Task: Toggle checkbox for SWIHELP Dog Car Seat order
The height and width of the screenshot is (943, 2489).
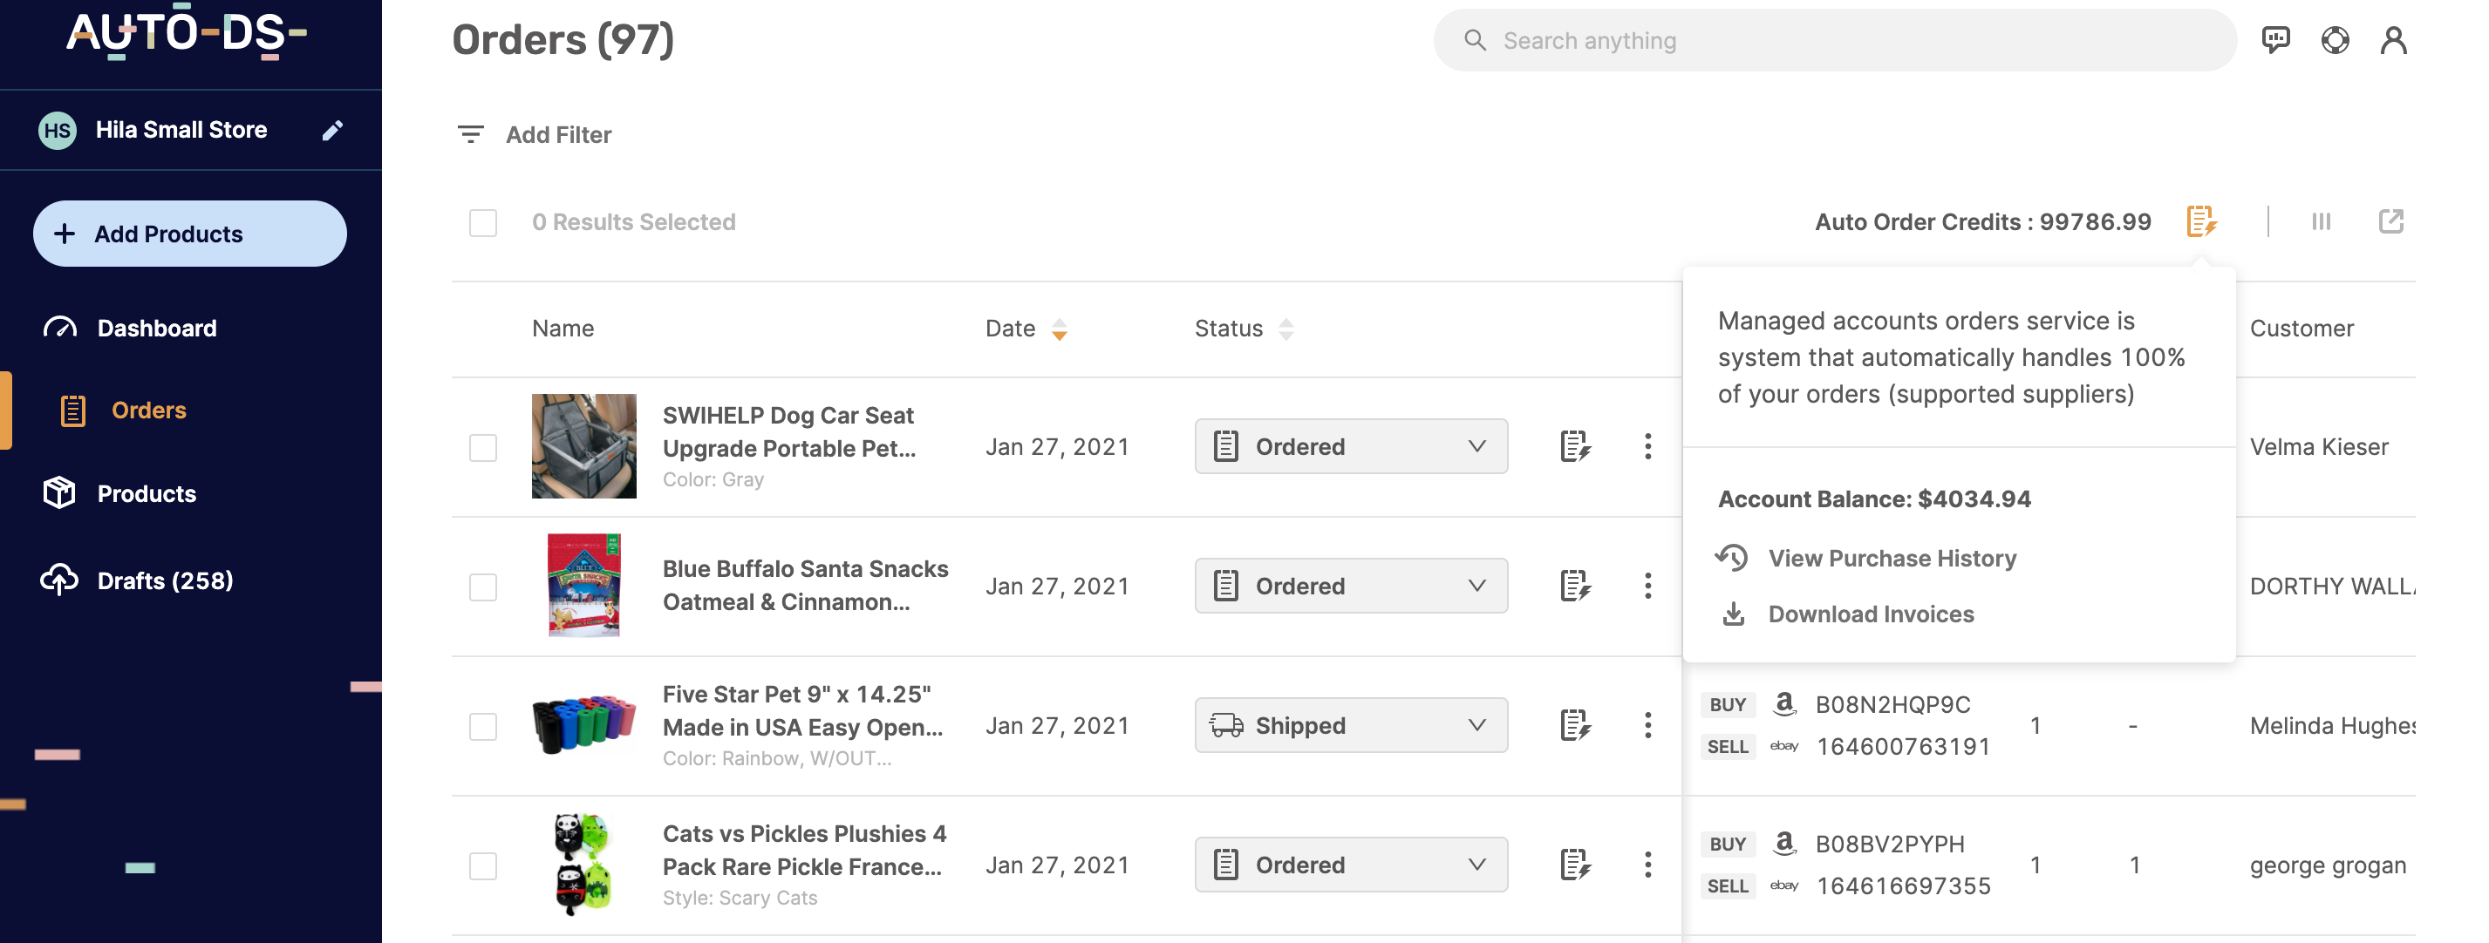Action: click(x=482, y=446)
